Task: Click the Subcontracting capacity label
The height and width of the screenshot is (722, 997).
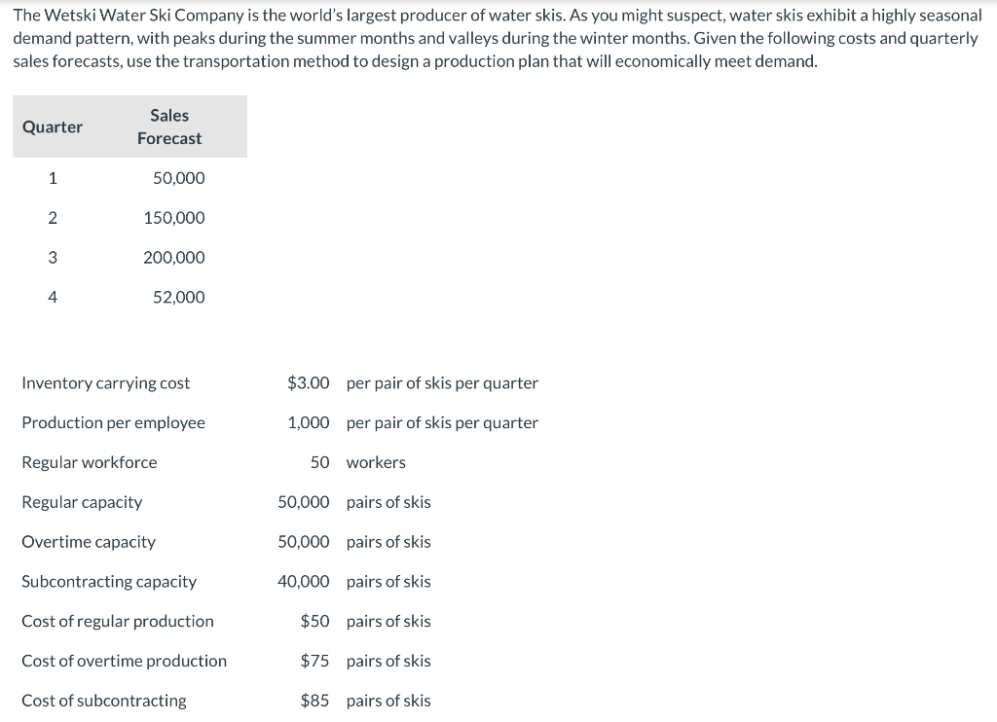Action: point(109,582)
